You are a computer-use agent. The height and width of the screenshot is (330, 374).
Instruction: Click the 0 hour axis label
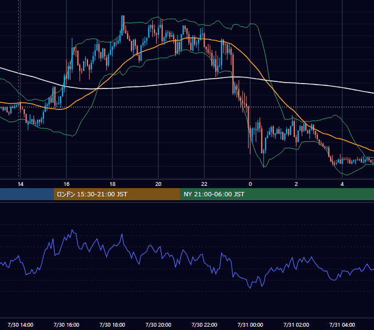click(x=250, y=184)
